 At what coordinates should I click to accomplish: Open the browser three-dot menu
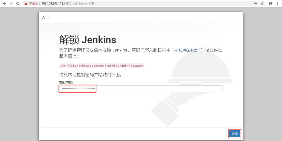coord(277,3)
